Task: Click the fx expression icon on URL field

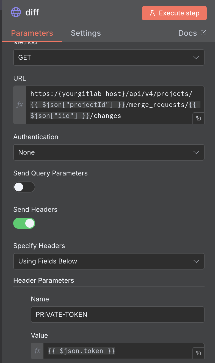Action: 20,105
